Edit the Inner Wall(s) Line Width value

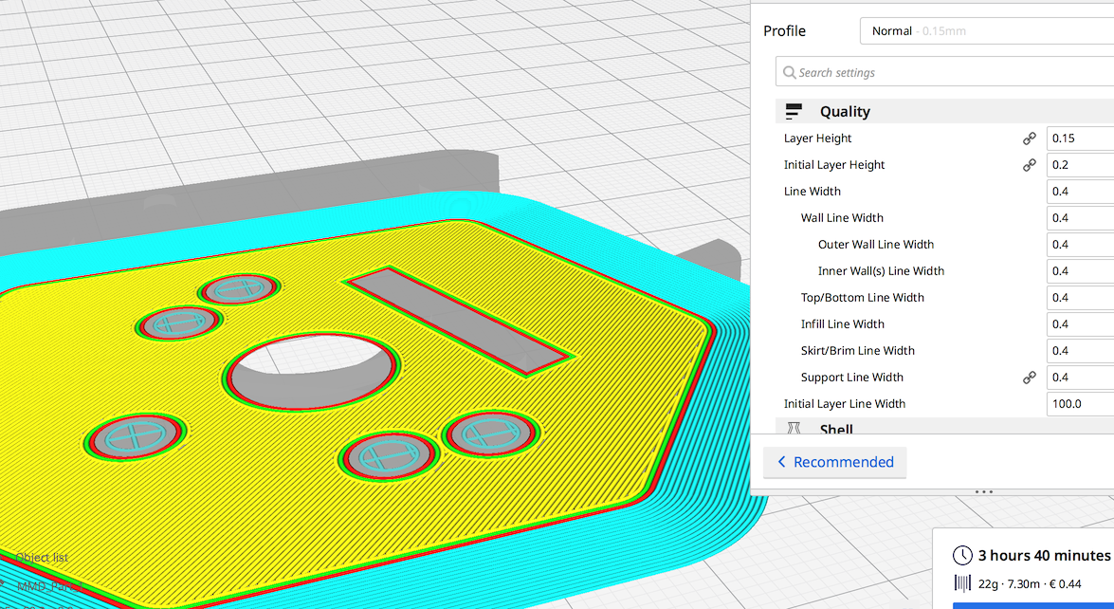click(x=1080, y=270)
